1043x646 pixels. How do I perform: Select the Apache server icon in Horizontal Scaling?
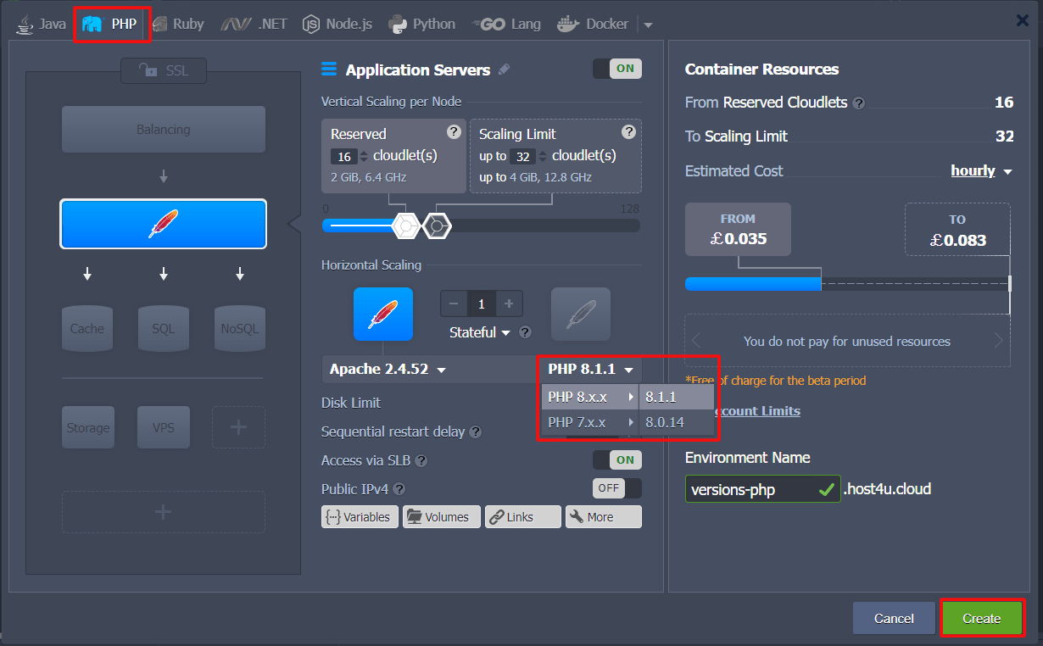383,314
